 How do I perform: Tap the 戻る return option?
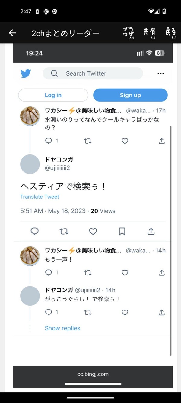[x=171, y=33]
